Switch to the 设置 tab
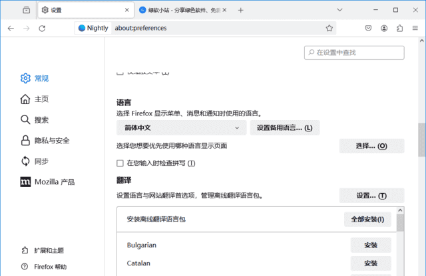Image resolution: width=426 pixels, height=276 pixels. tap(86, 10)
